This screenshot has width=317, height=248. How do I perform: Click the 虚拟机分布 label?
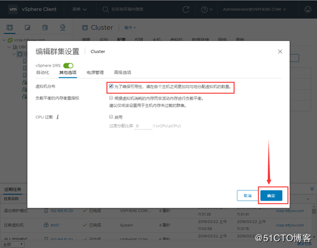click(x=45, y=87)
